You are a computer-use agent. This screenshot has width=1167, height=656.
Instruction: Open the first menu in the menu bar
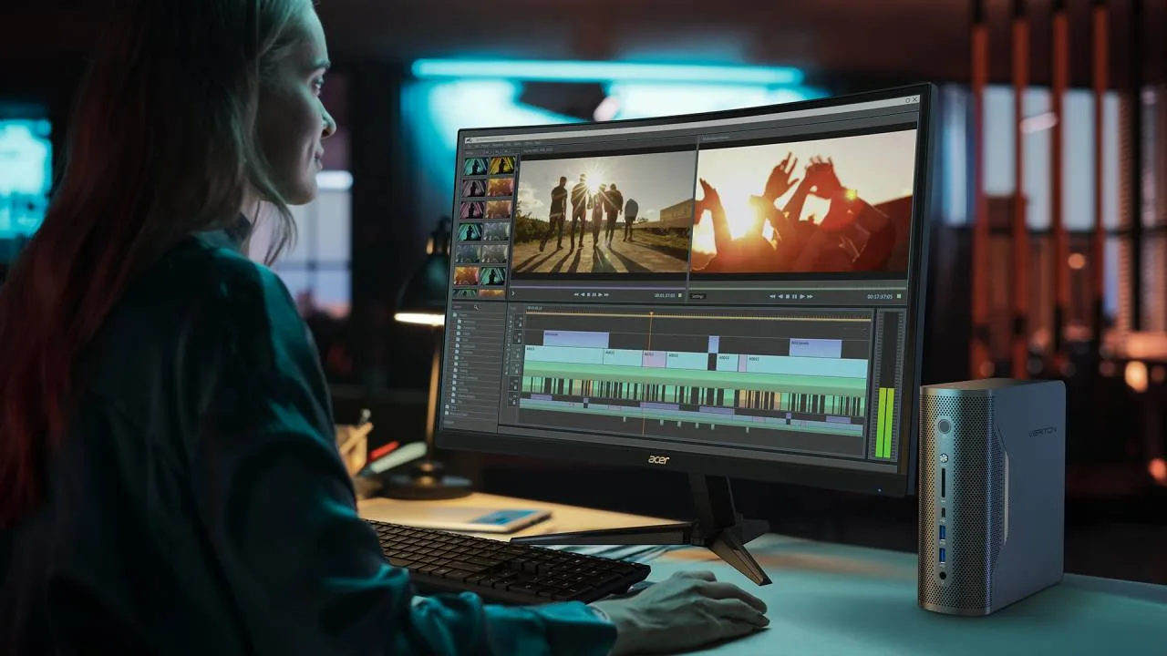coord(475,144)
